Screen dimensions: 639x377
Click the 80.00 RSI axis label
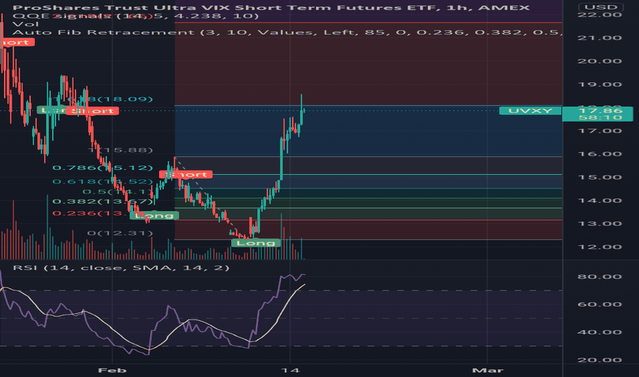[x=599, y=277]
